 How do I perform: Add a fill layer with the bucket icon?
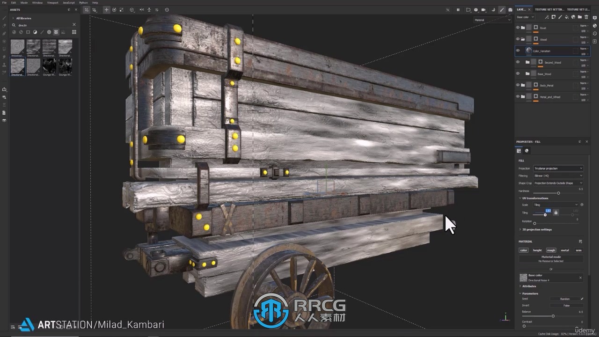567,17
